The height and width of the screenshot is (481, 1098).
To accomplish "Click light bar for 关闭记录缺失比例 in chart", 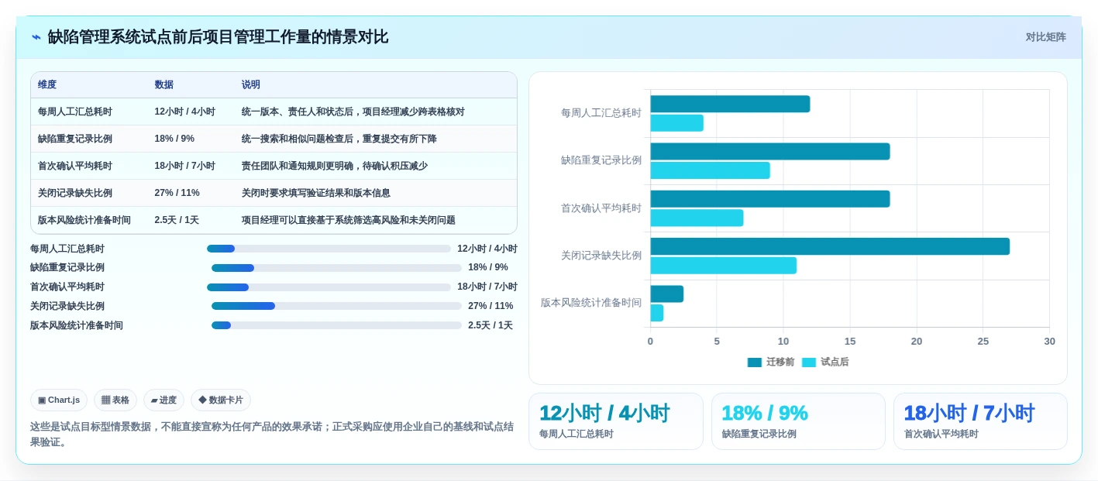I will point(723,266).
